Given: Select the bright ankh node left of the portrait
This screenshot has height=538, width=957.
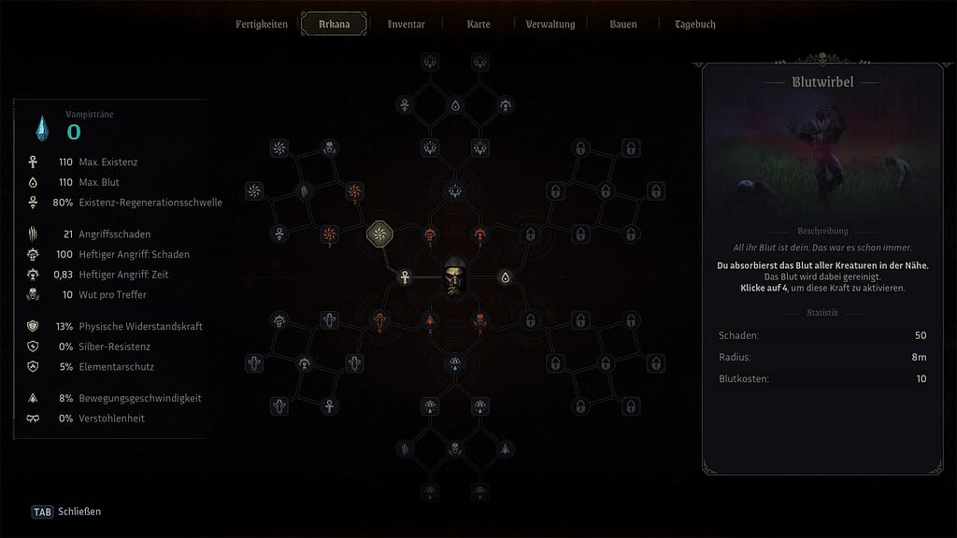Looking at the screenshot, I should point(405,277).
